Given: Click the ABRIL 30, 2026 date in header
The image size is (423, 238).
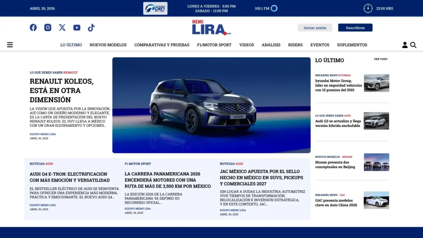Looking at the screenshot, I should pos(42,8).
